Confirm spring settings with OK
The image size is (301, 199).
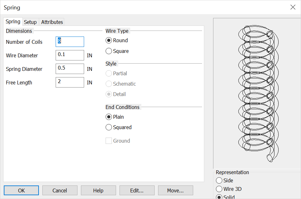(21, 190)
